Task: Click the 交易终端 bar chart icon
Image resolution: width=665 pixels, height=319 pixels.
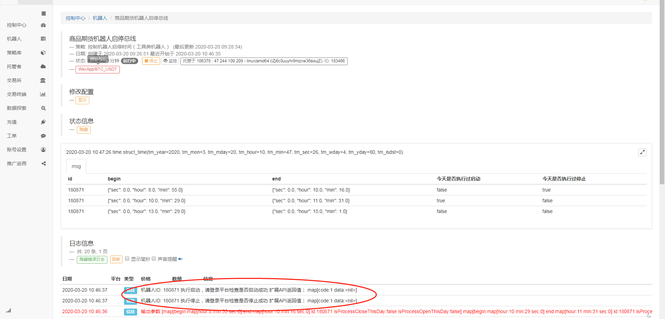Action: point(43,94)
